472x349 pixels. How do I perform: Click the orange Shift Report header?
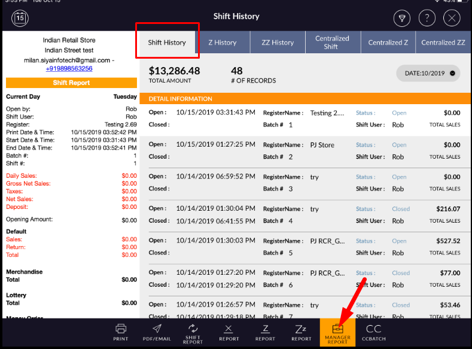coord(71,83)
